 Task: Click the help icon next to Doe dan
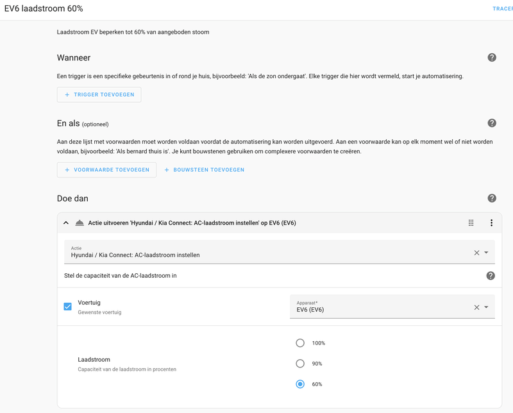[492, 198]
